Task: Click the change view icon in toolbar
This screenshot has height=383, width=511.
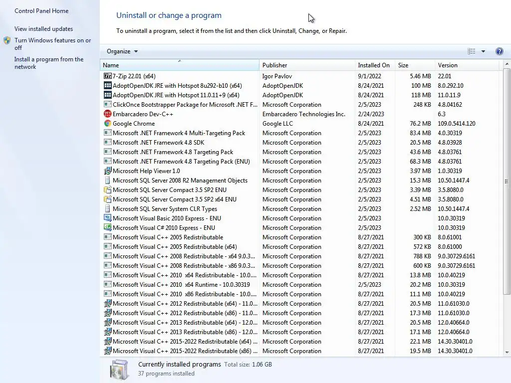Action: (x=471, y=51)
